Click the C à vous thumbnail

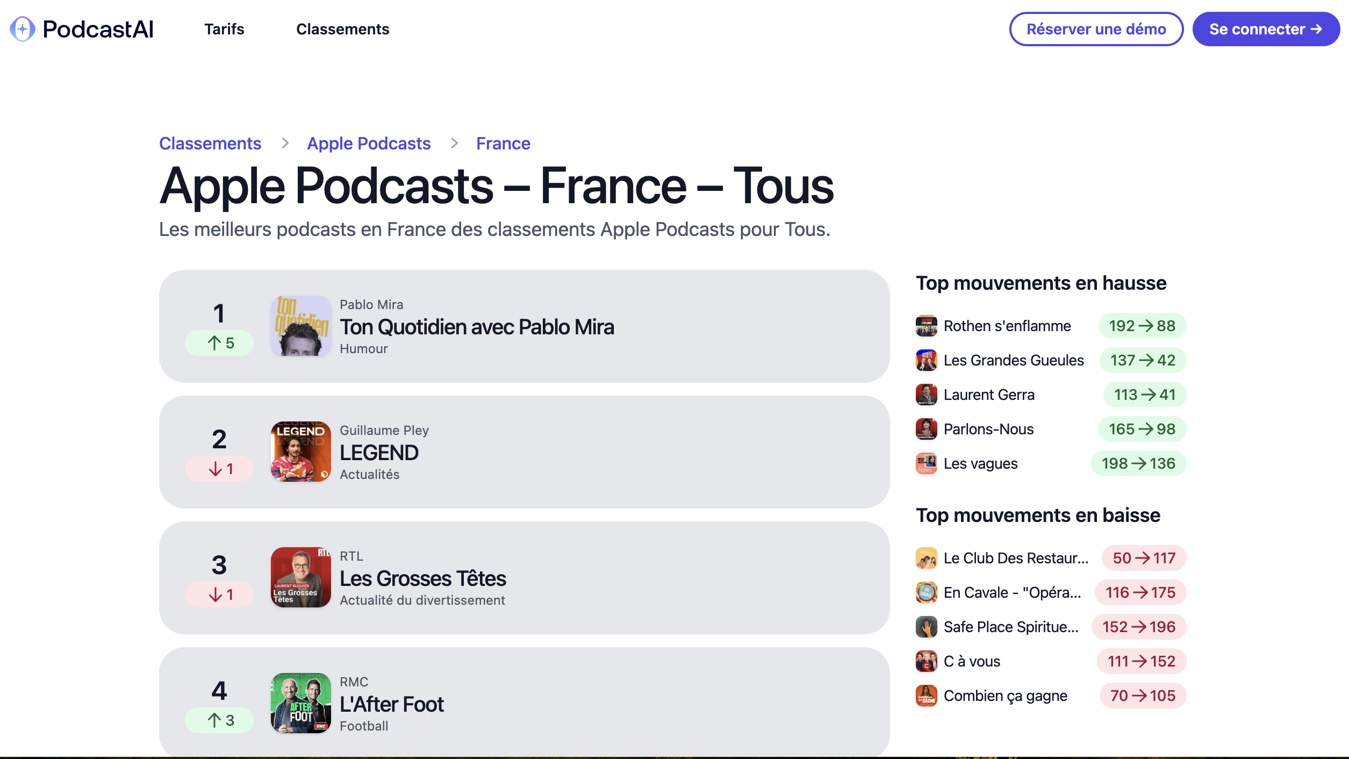(926, 661)
